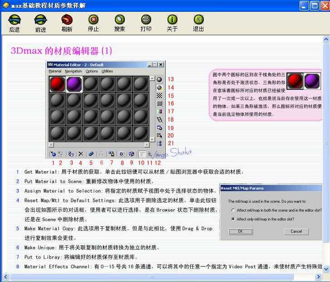The width and height of the screenshot is (330, 282).
Task: Select the purple sphere slot in sample grid
Action: tap(74, 84)
